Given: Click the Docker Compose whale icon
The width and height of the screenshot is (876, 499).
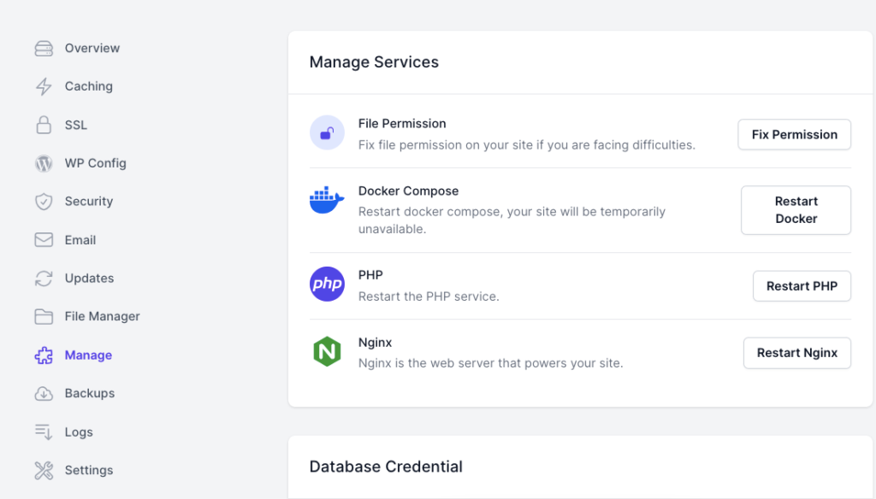Looking at the screenshot, I should click(326, 203).
